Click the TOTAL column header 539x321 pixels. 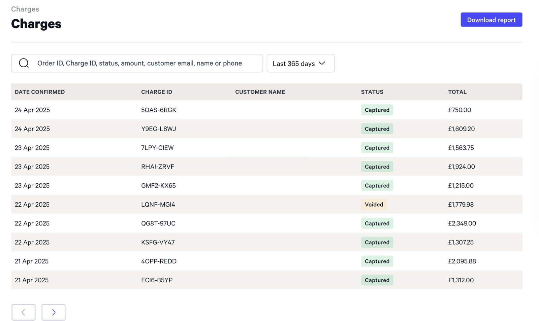[x=457, y=92]
